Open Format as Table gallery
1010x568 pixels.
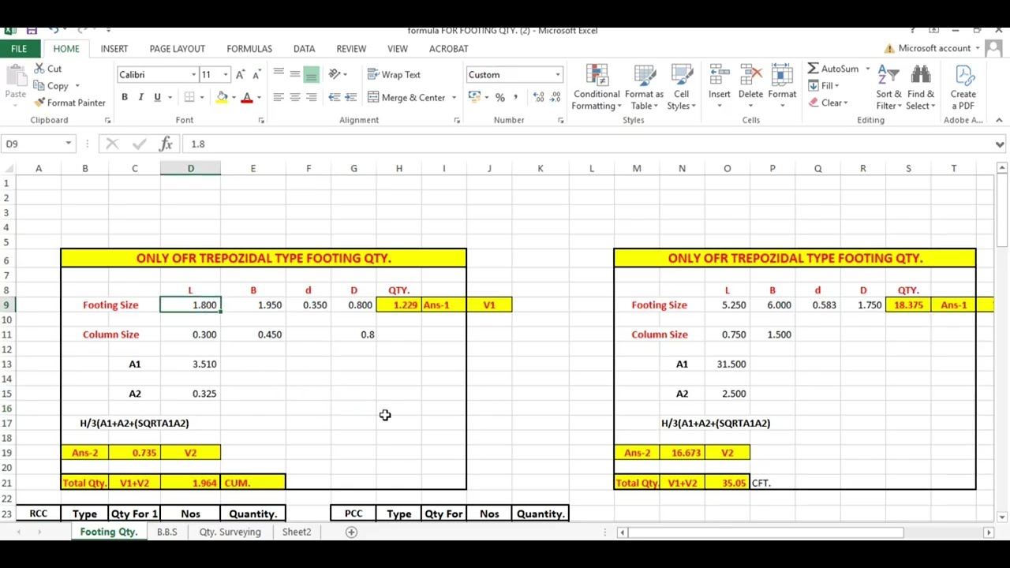coord(645,88)
